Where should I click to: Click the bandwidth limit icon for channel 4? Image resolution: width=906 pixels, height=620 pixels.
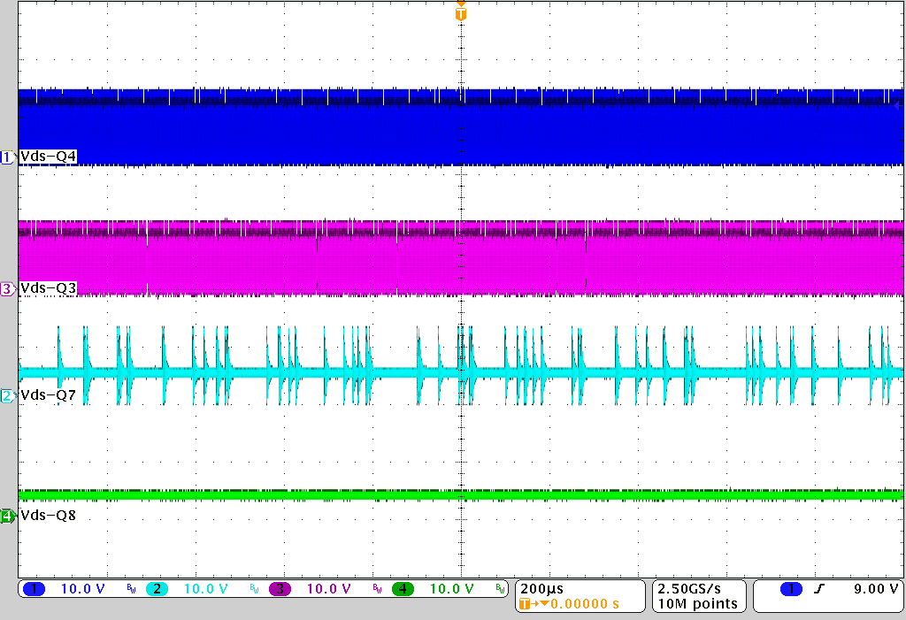pos(500,589)
